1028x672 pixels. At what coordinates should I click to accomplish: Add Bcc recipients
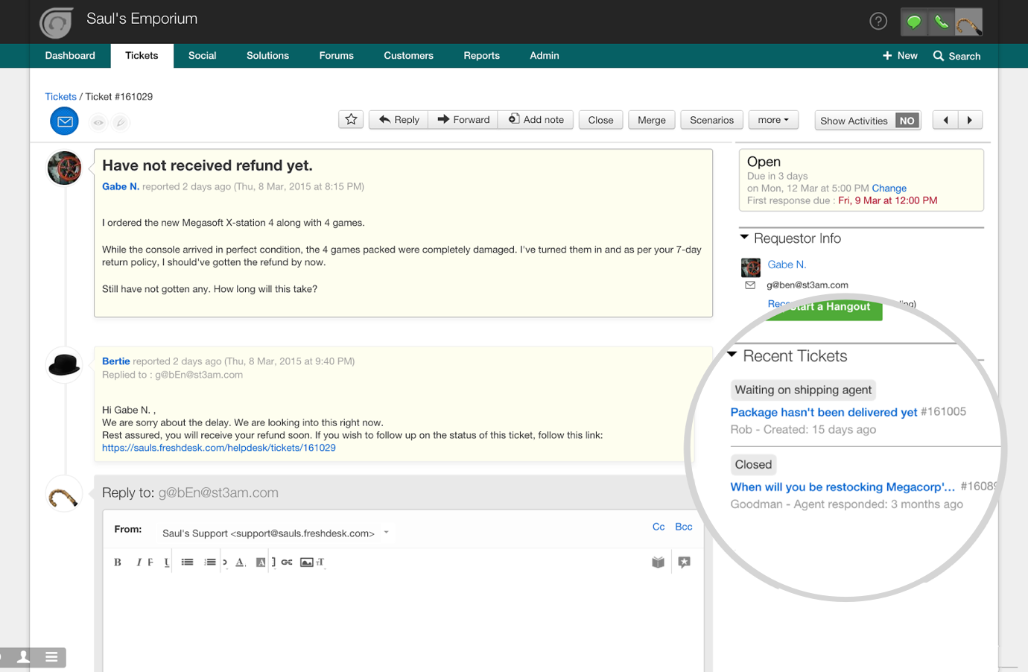(x=684, y=527)
